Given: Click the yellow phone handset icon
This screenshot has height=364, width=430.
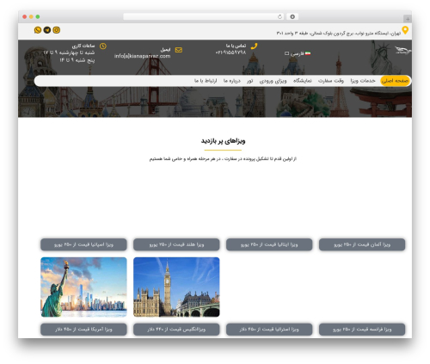Looking at the screenshot, I should coord(254,46).
